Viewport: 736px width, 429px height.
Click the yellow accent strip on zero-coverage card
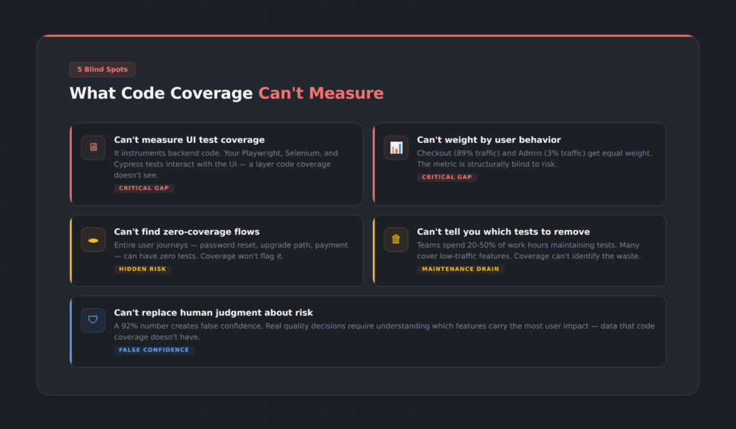(x=70, y=250)
